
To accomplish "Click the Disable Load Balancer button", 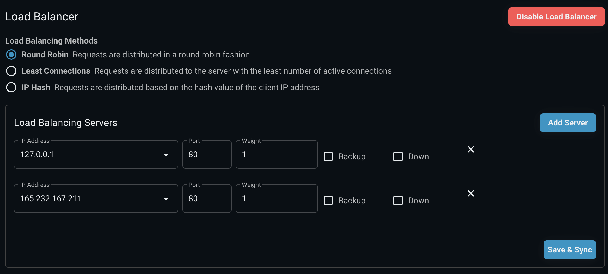I will point(556,17).
